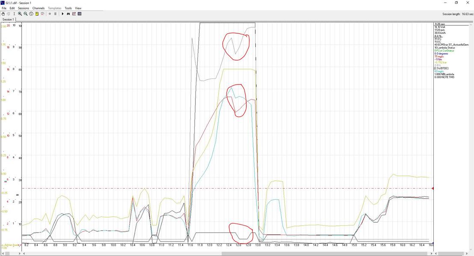This screenshot has width=474, height=256.
Task: Click the 2.9 d BTDC channel entry
Action: tap(441, 68)
